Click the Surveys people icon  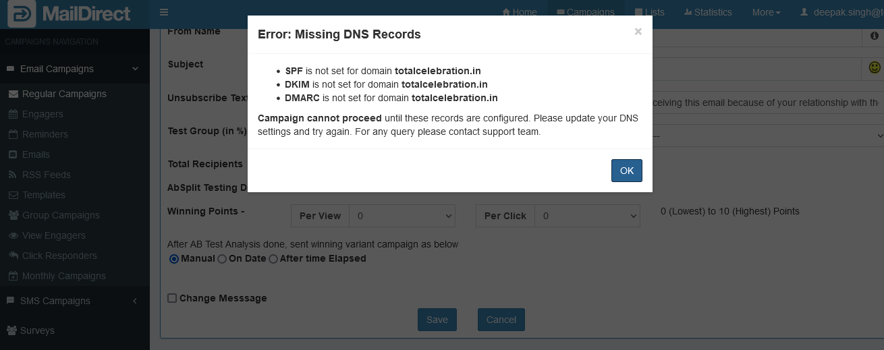[x=12, y=330]
